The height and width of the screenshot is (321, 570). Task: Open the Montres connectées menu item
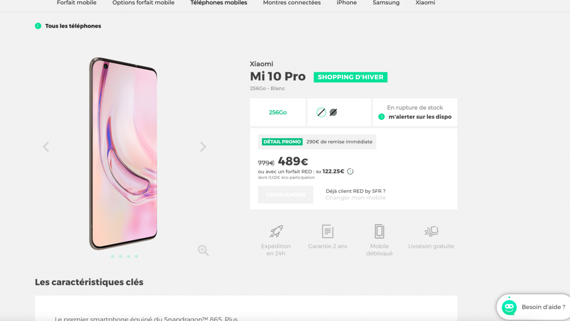coord(292,3)
